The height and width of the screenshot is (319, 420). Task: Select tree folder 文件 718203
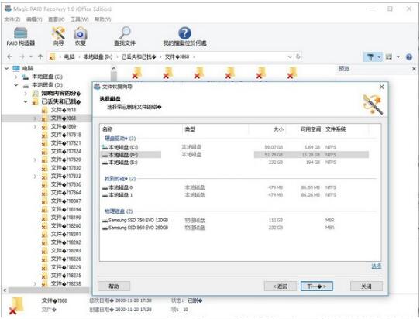66,251
